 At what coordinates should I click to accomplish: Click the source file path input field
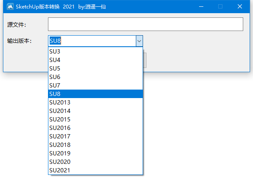146,24
